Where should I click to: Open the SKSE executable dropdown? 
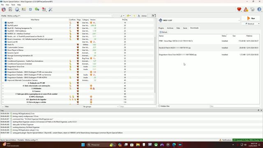[199, 20]
